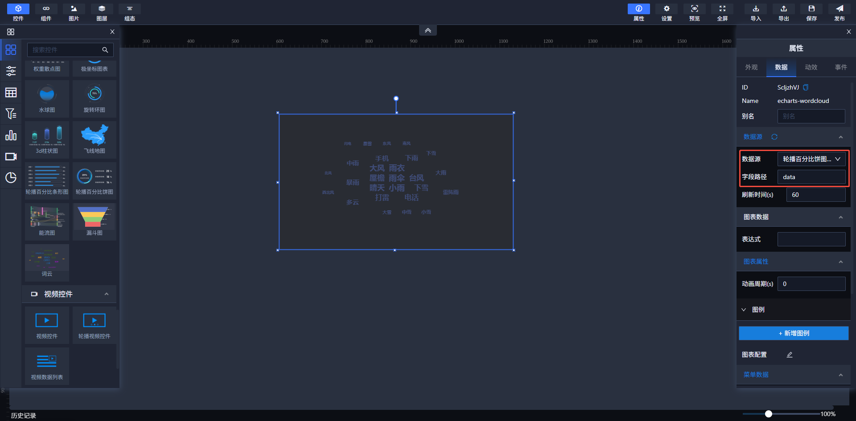Open the Preview (预览) mode

pyautogui.click(x=694, y=12)
